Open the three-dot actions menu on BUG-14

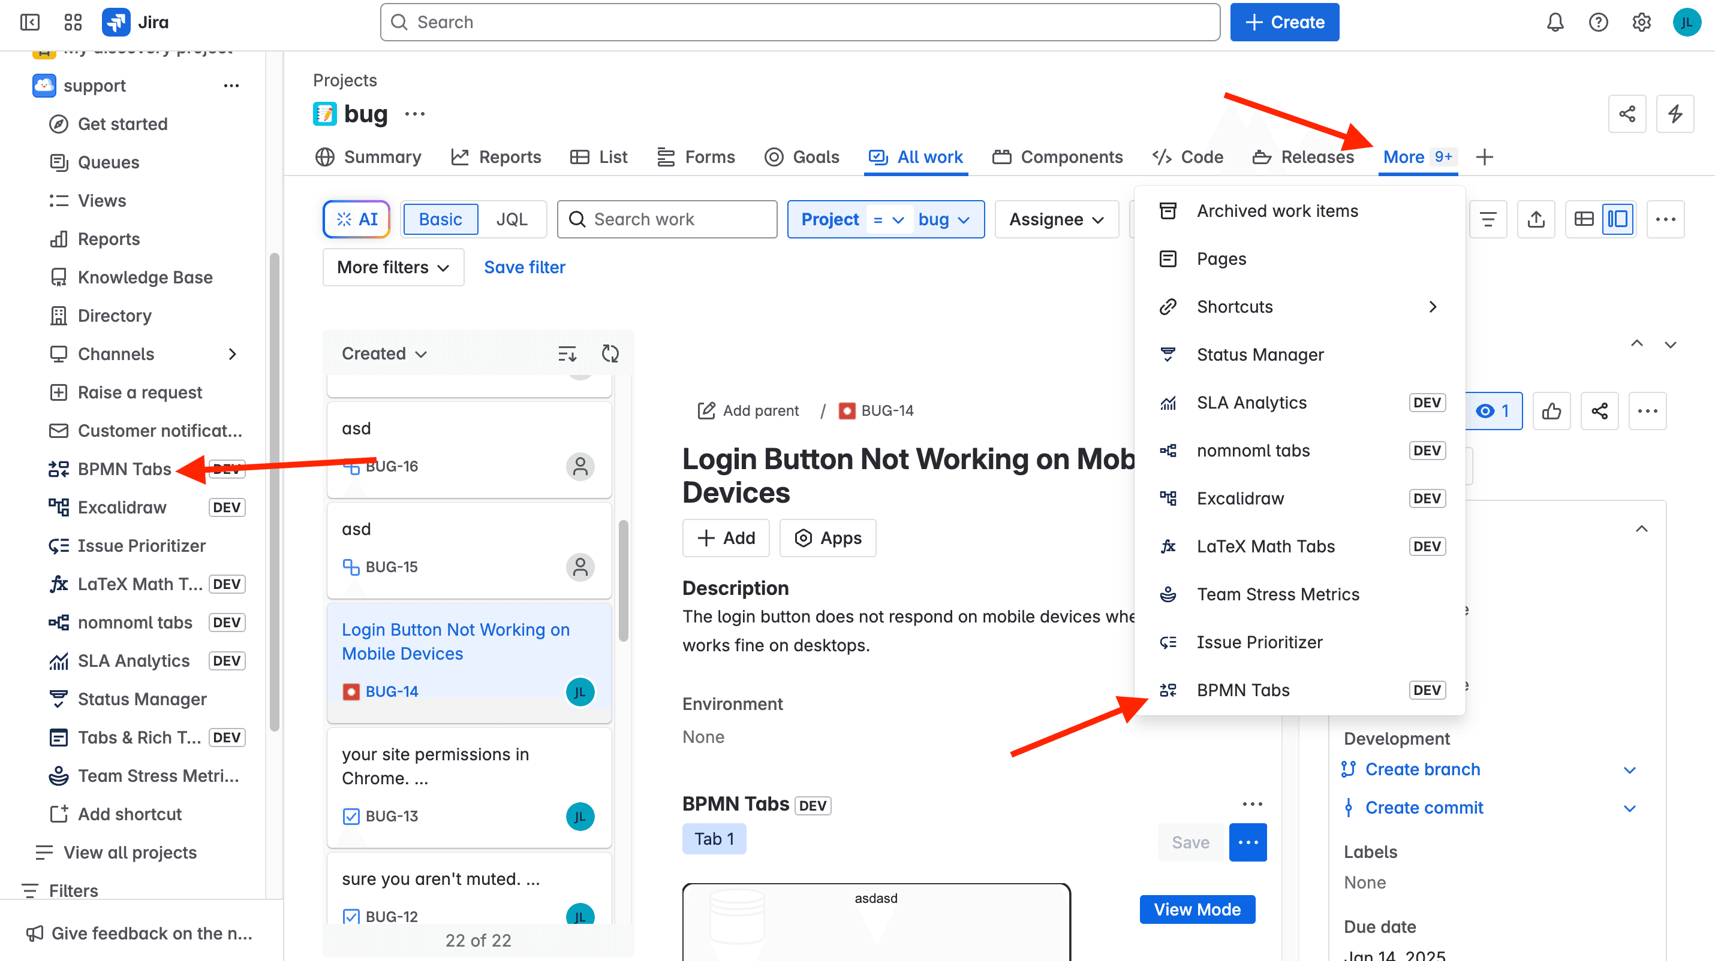tap(1647, 411)
